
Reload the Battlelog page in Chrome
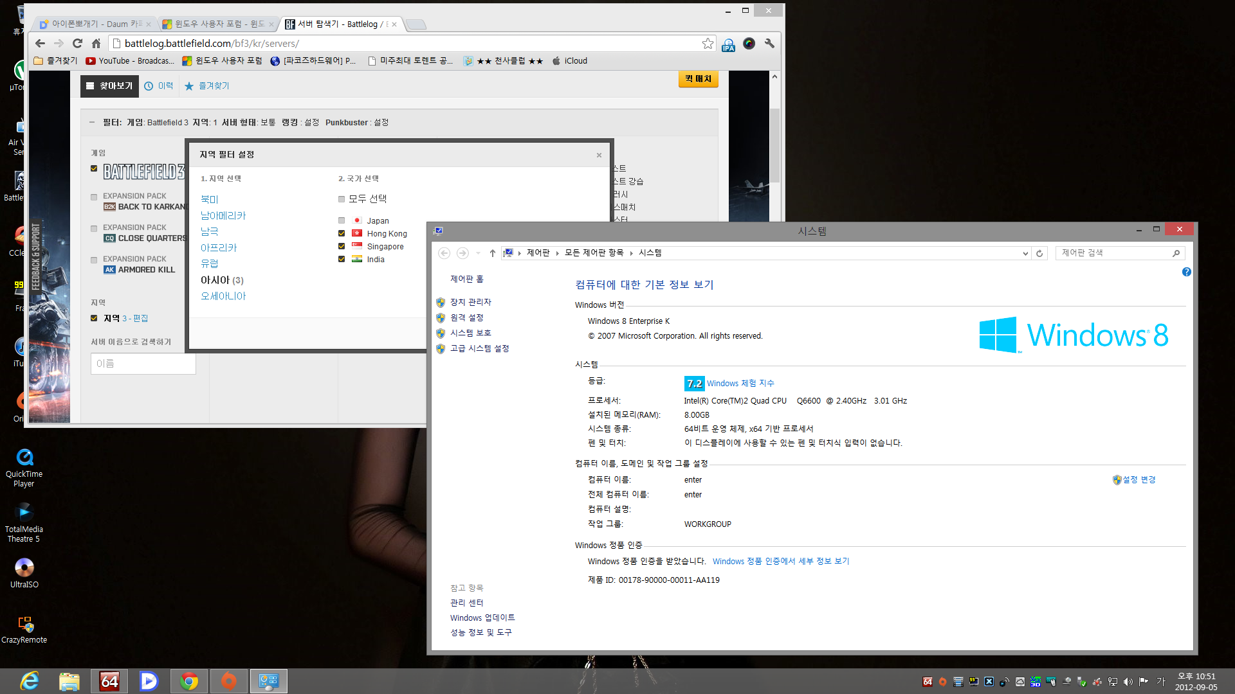point(77,43)
